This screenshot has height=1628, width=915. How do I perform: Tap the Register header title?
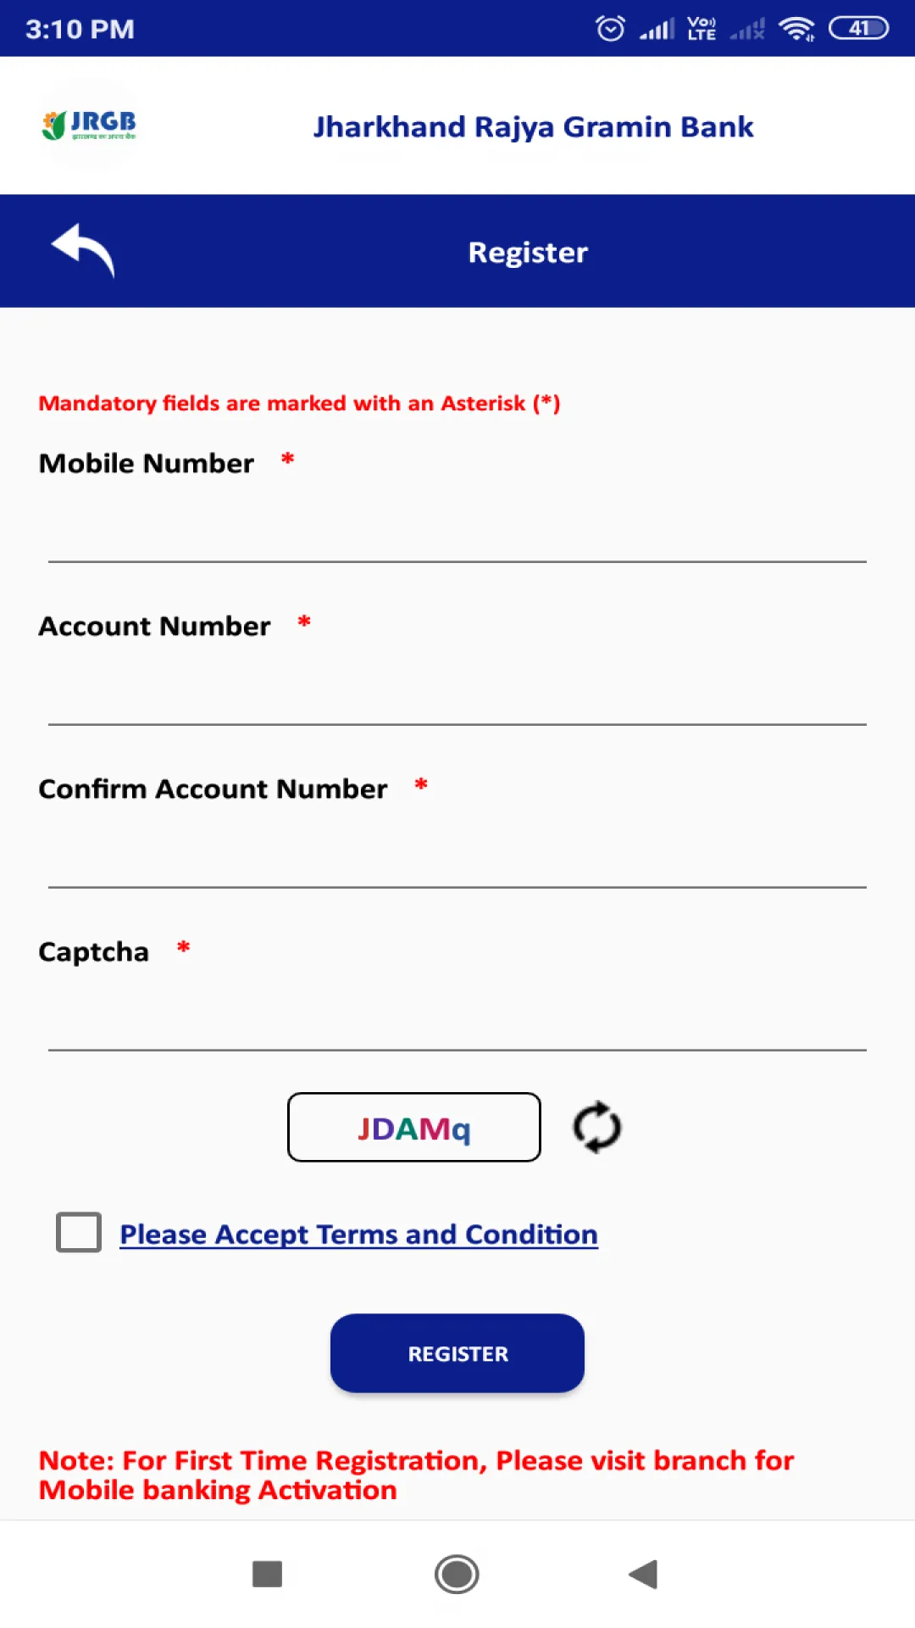[x=528, y=252]
